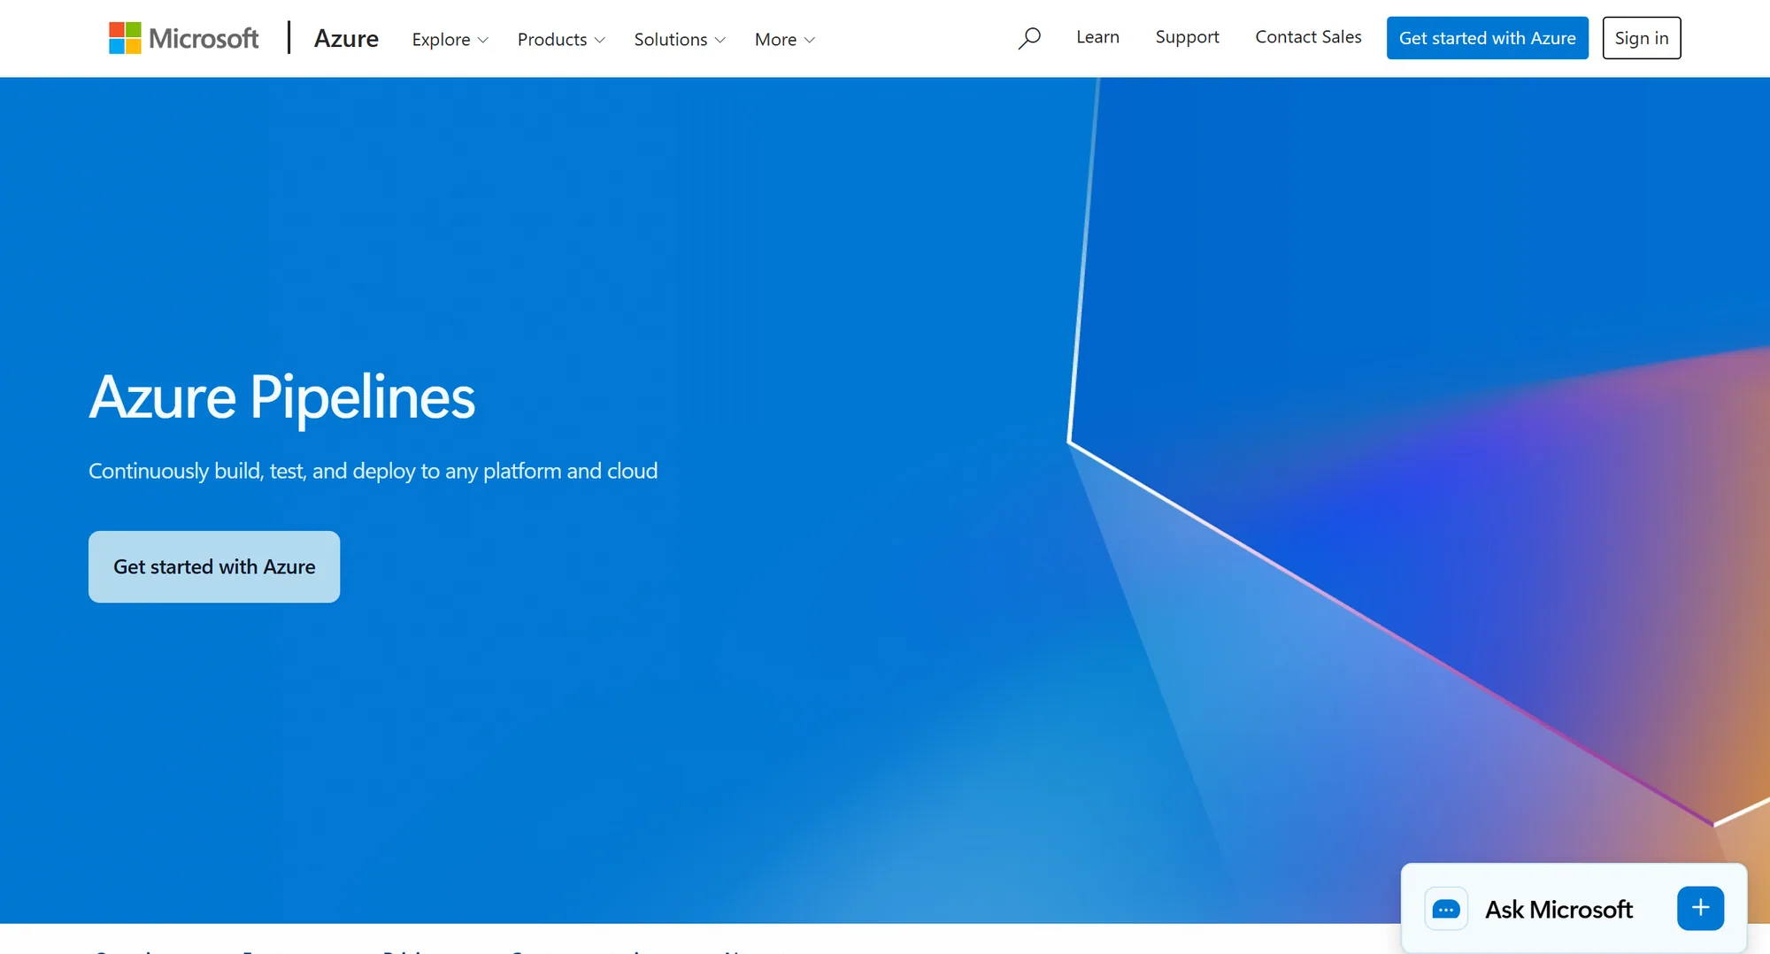
Task: Open the search magnifier icon
Action: click(1028, 38)
